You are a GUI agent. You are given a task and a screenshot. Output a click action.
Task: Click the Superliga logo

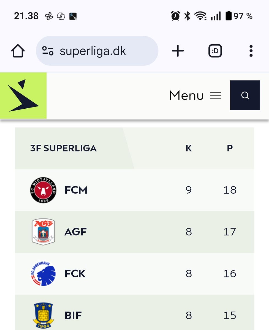click(23, 95)
